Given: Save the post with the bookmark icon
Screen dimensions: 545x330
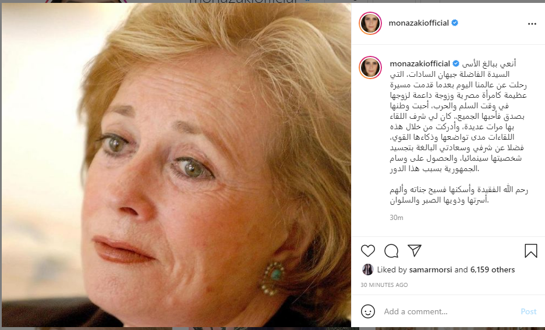Looking at the screenshot, I should point(531,251).
